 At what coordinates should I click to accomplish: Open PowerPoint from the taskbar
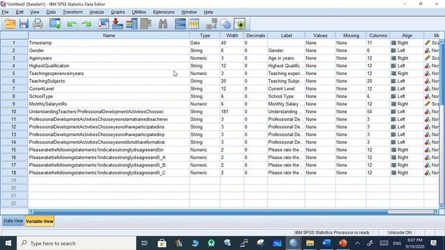coord(343,243)
